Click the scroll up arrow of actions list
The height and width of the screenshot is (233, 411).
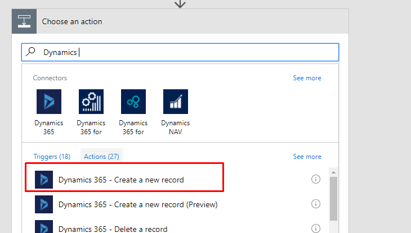tap(333, 172)
